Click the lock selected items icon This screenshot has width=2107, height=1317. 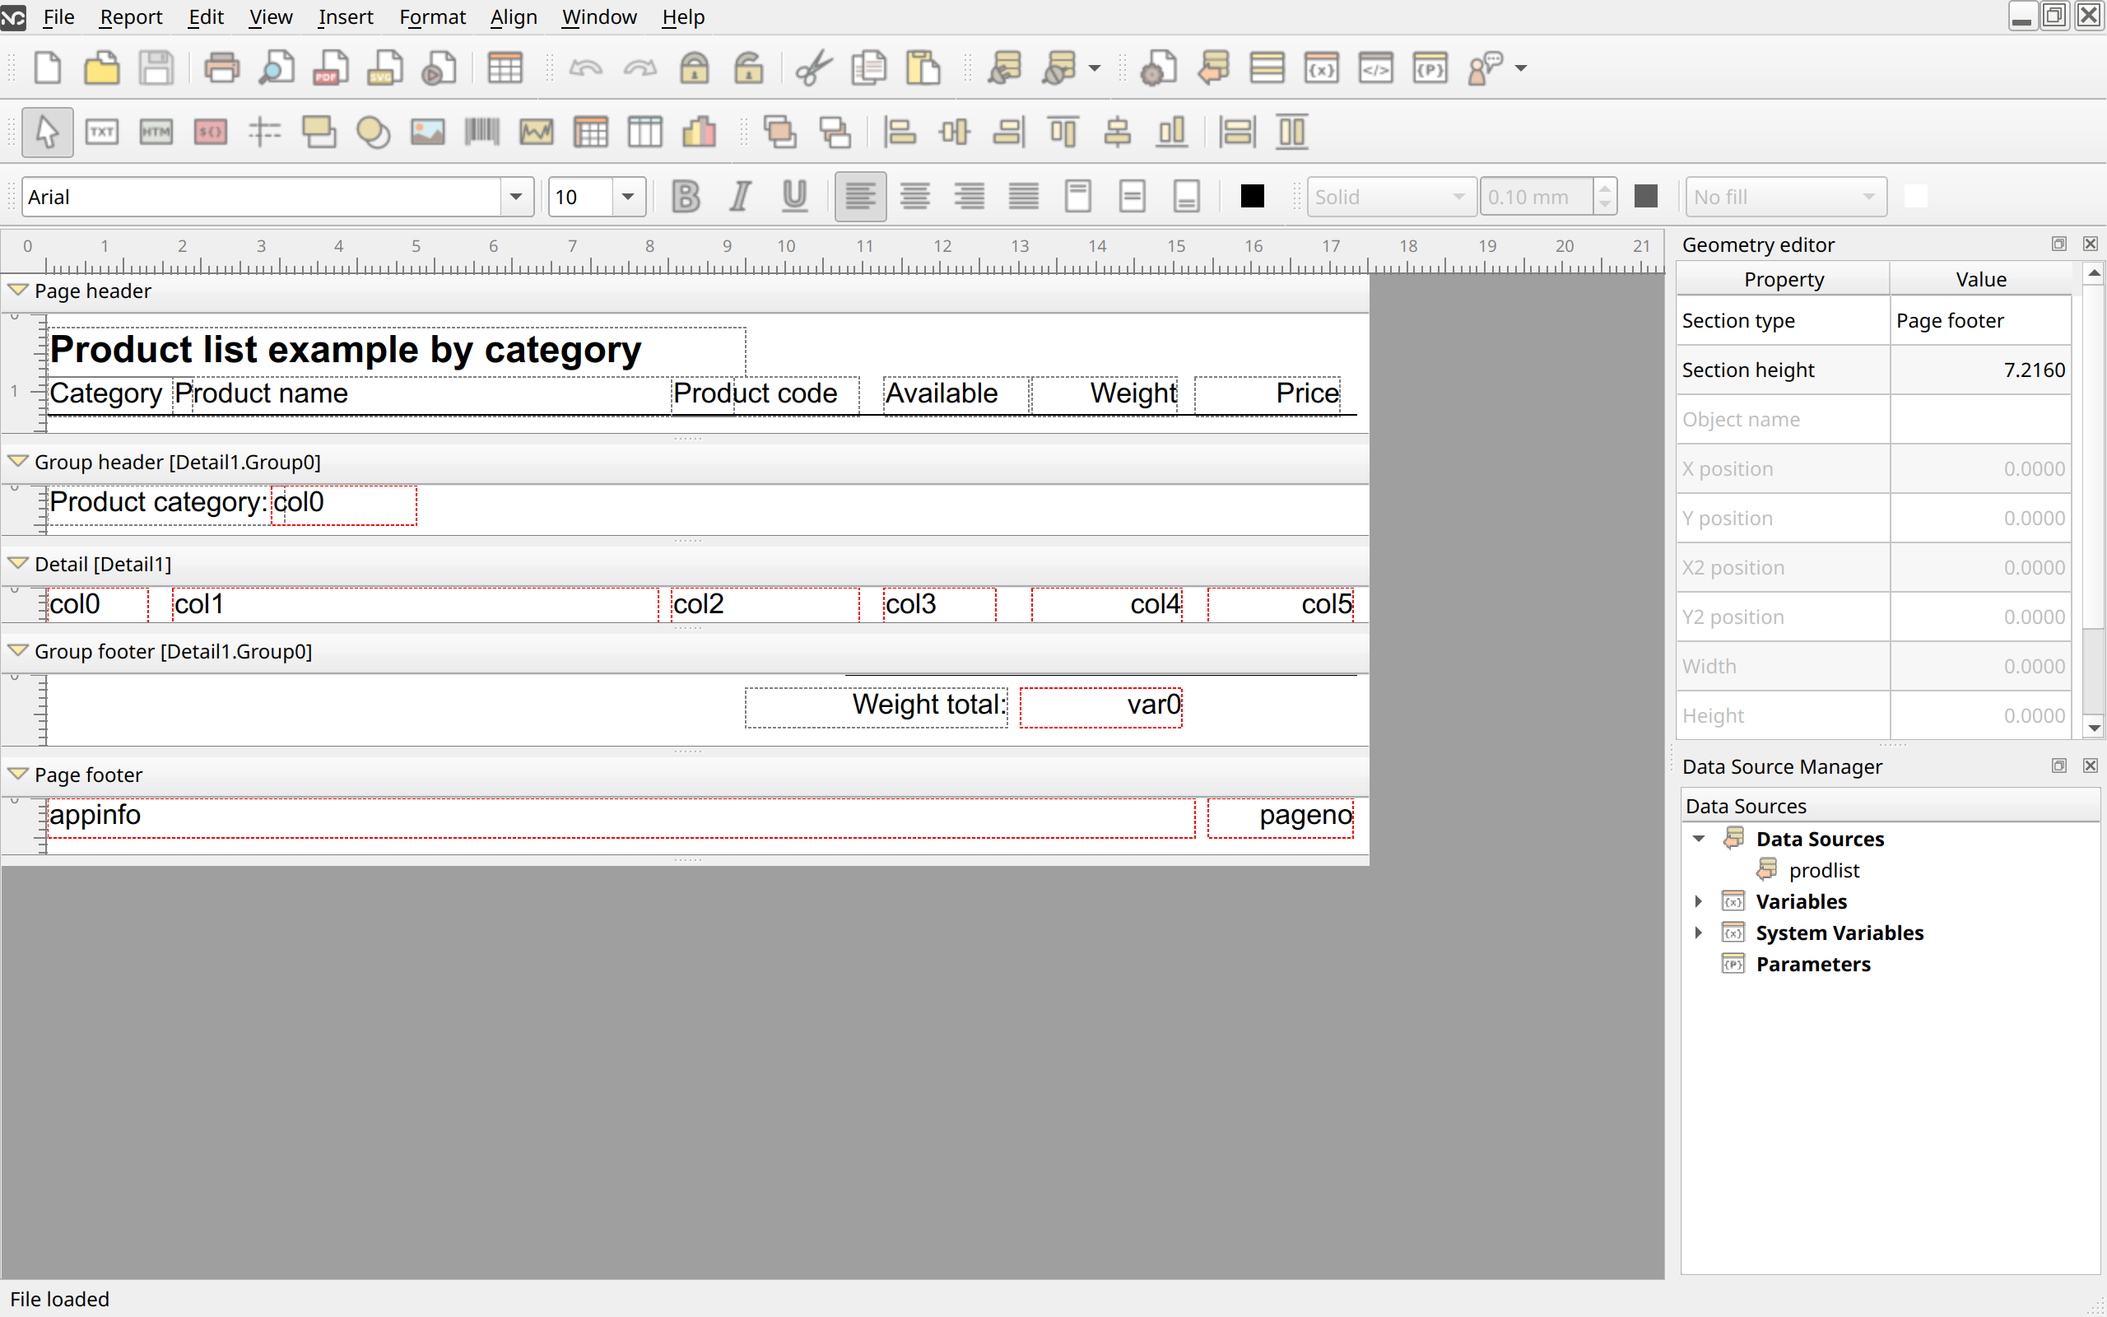694,68
